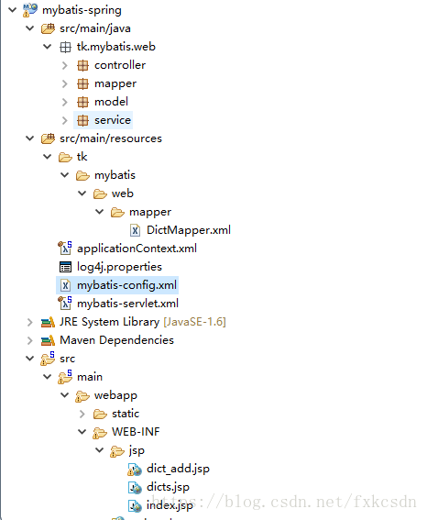Image resolution: width=427 pixels, height=520 pixels.
Task: Select the applicationContext.xml label
Action: coord(137,249)
